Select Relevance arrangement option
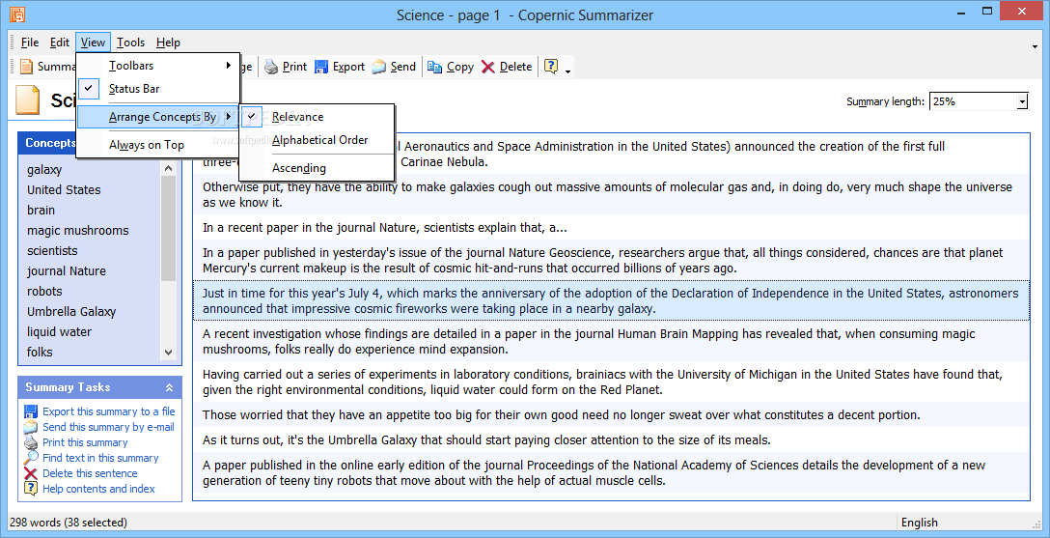 click(317, 117)
